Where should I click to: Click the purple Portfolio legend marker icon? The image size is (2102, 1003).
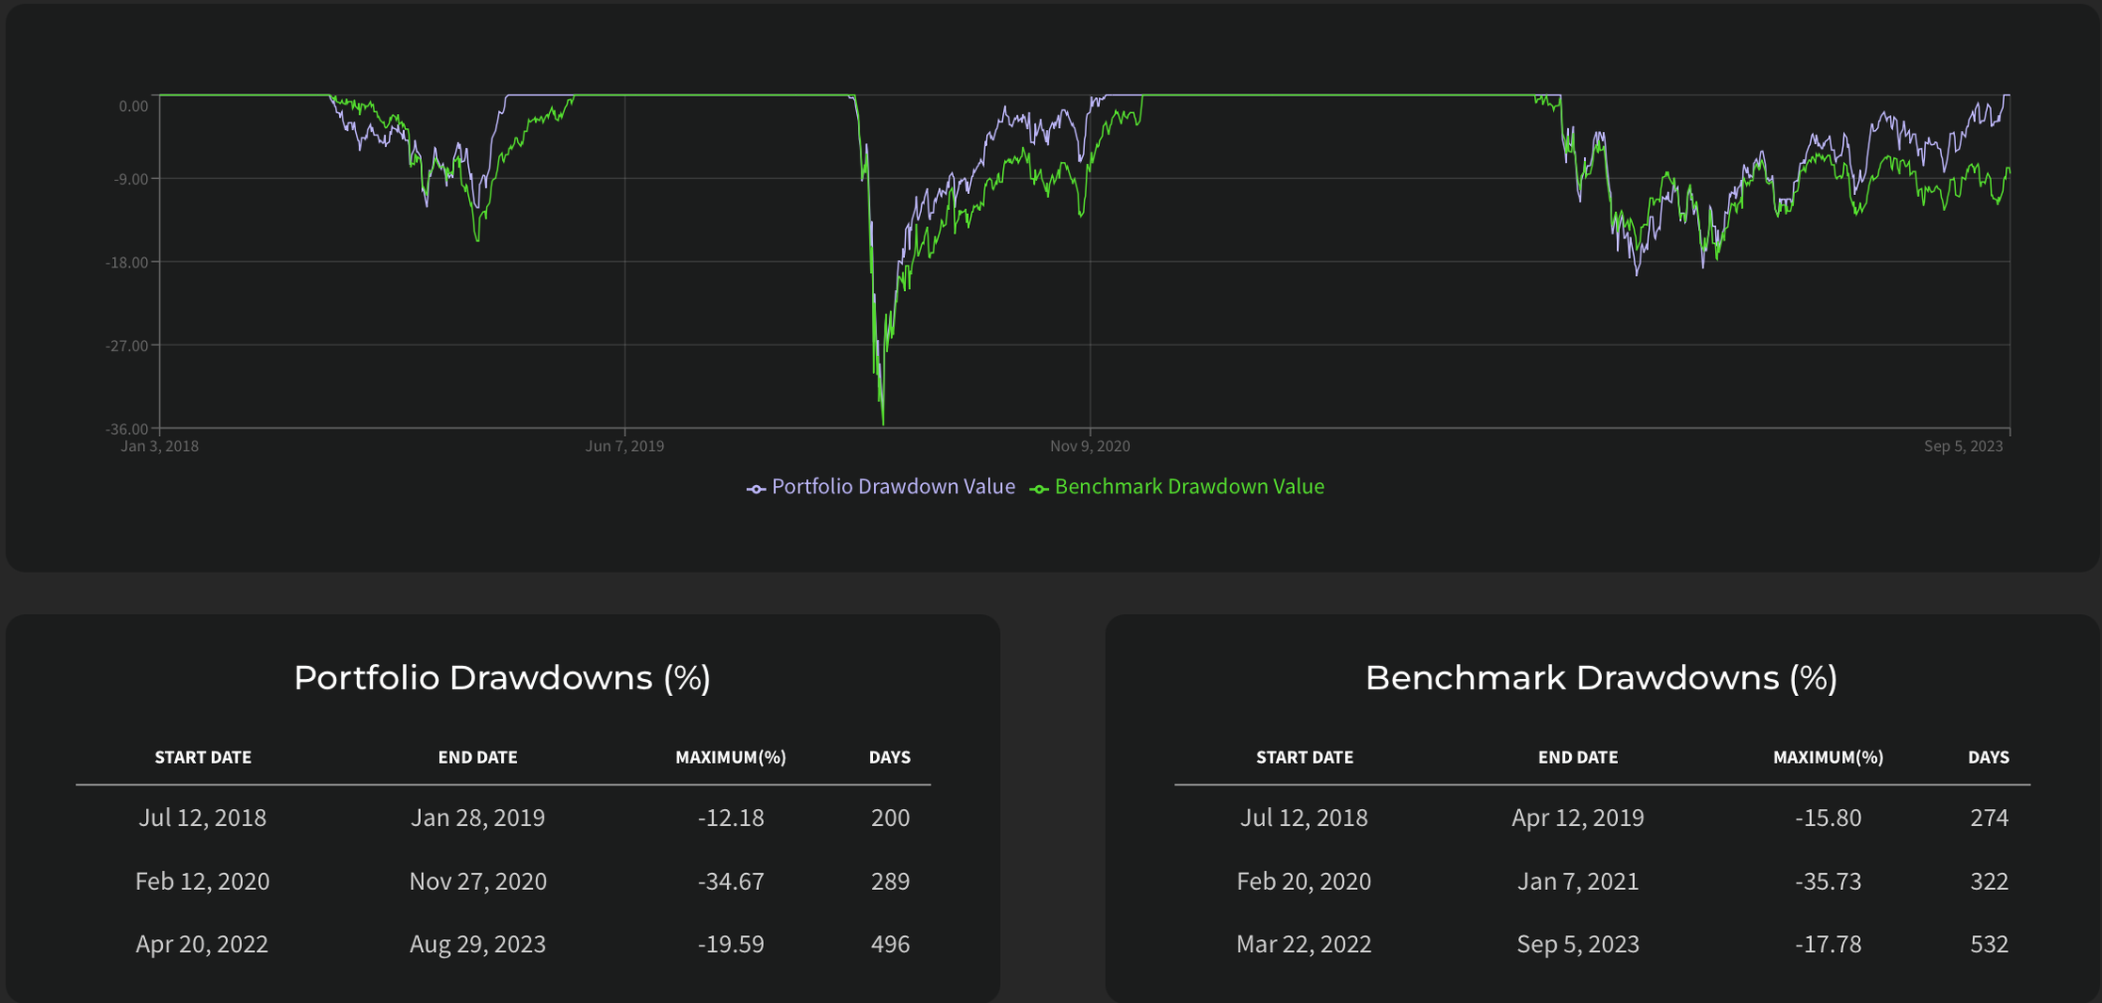tap(755, 489)
